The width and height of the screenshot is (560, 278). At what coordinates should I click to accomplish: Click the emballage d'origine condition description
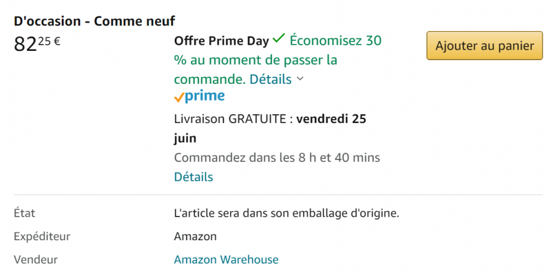(286, 213)
